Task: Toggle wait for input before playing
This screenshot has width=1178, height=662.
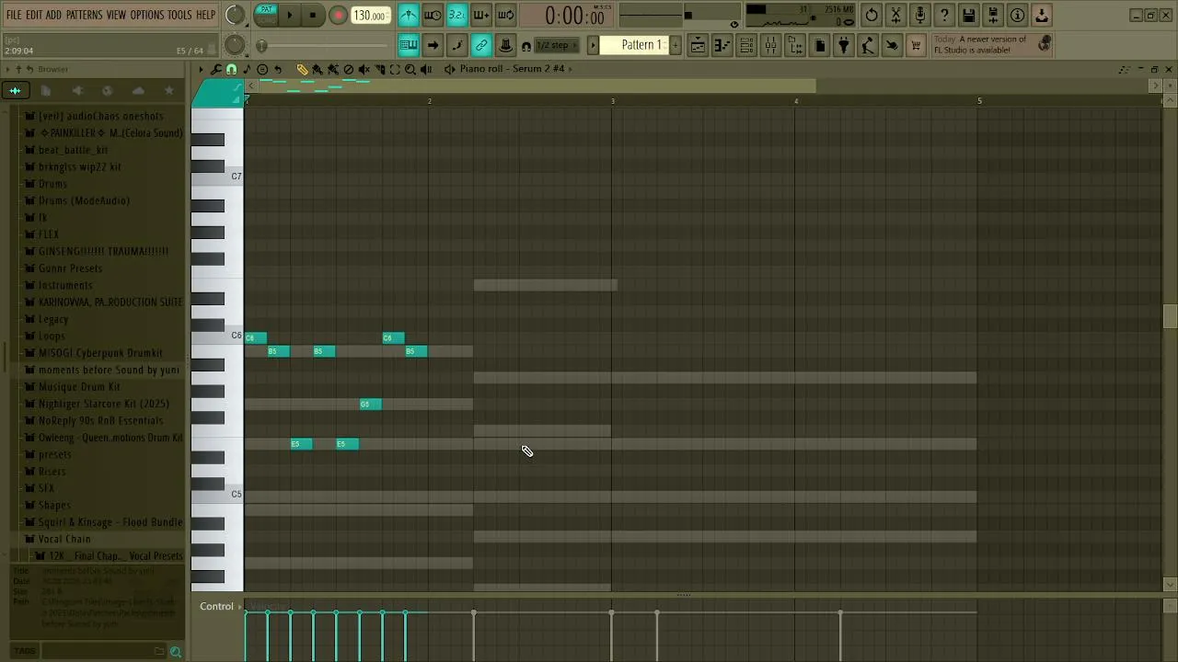Action: point(433,15)
